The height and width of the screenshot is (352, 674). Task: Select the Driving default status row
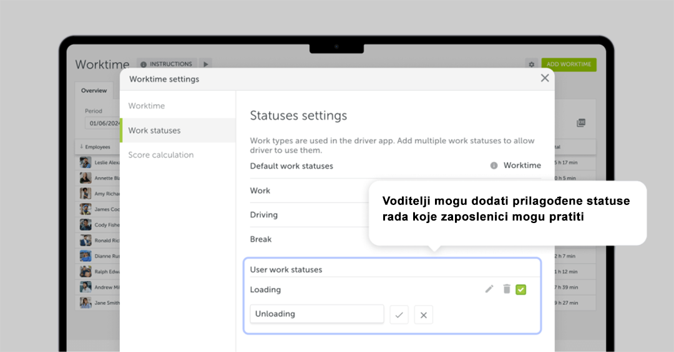pyautogui.click(x=310, y=215)
